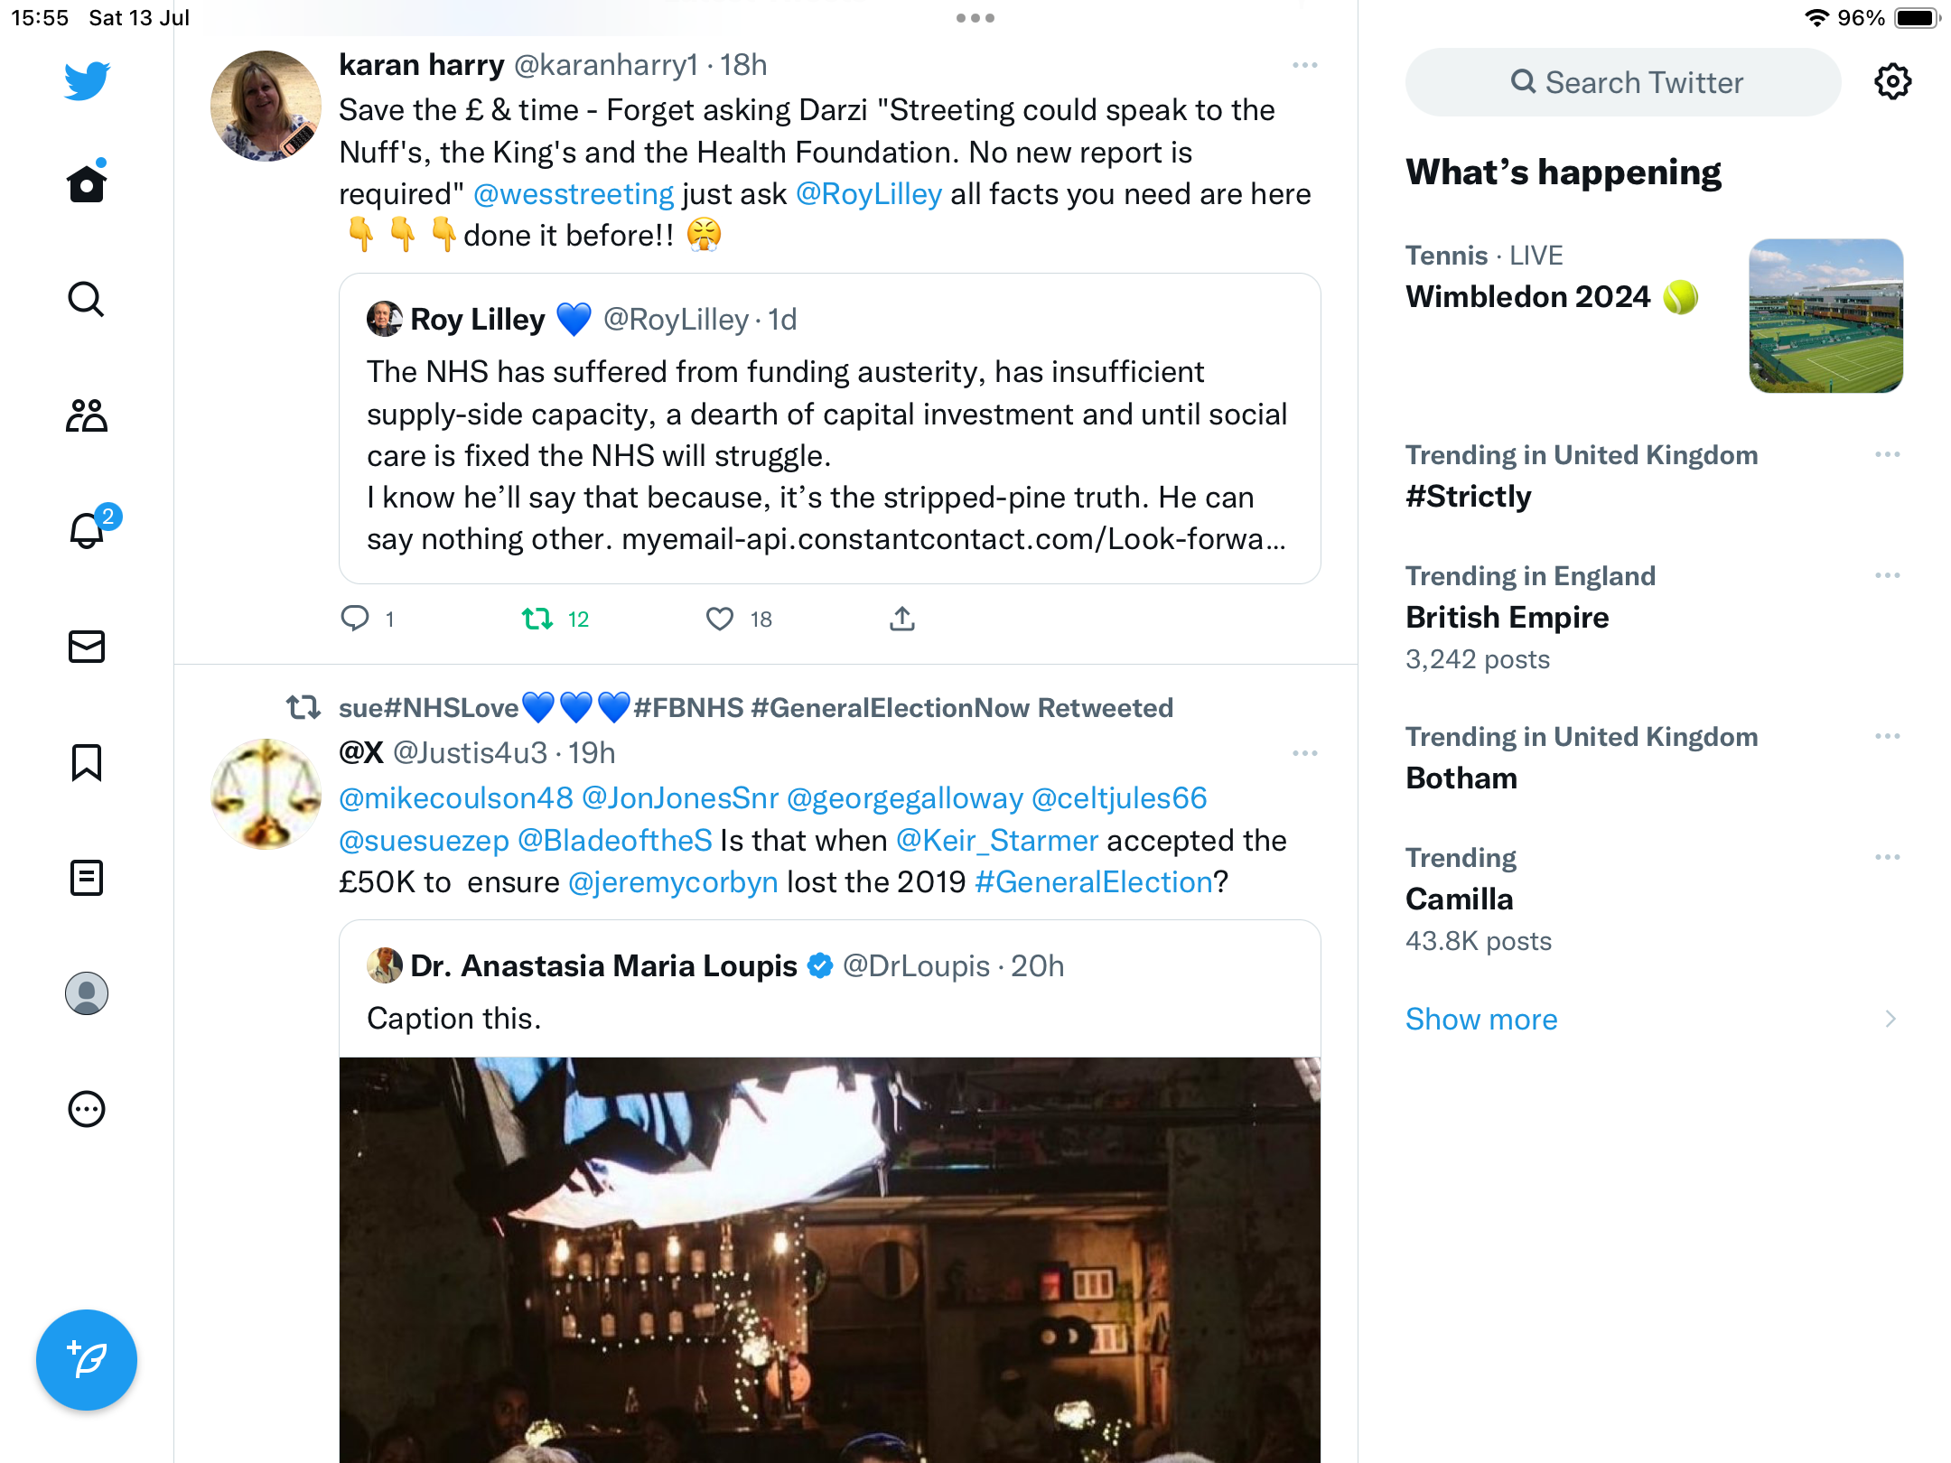Open trends settings gear icon
Screen dimensions: 1951x1463
[1893, 82]
